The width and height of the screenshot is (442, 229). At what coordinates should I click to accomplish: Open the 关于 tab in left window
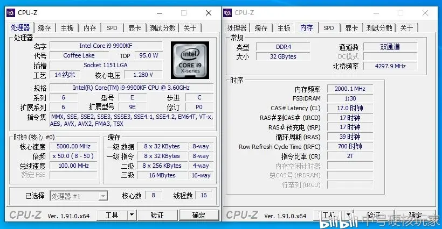[190, 28]
